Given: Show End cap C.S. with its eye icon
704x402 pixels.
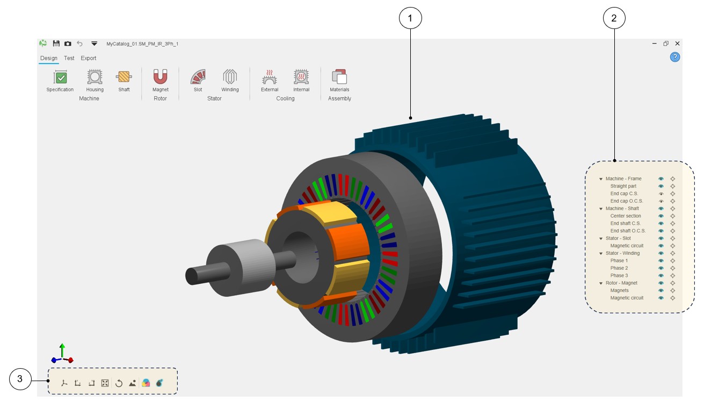Looking at the screenshot, I should (x=662, y=194).
